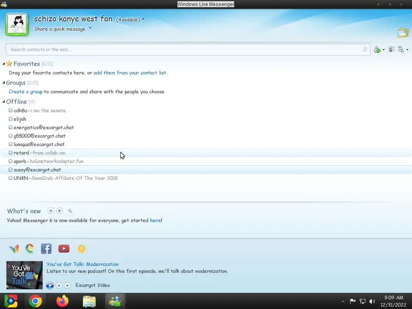
Task: Click the network tray icon
Action: point(363,301)
